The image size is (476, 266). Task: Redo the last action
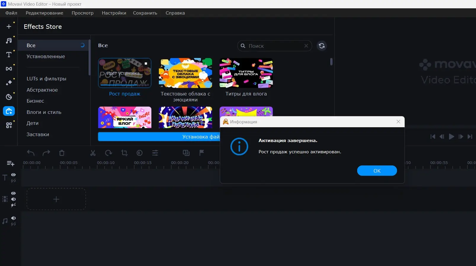point(46,153)
